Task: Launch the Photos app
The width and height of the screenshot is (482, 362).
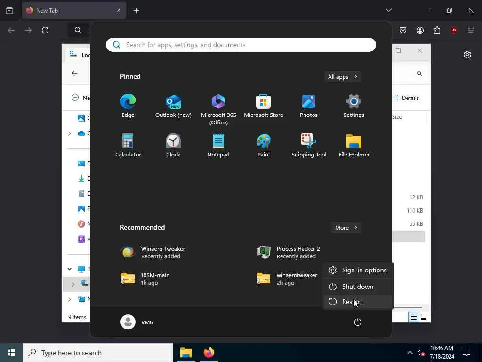Action: (x=309, y=106)
